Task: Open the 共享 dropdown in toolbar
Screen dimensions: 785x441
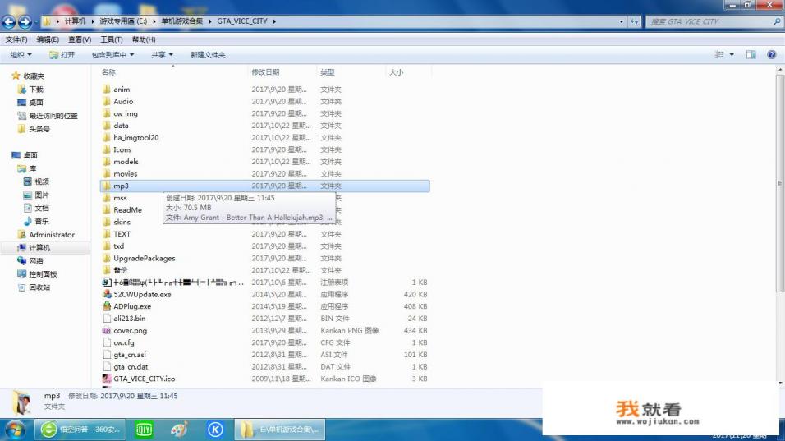Action: [162, 55]
